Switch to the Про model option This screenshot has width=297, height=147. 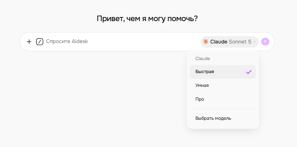pos(223,99)
